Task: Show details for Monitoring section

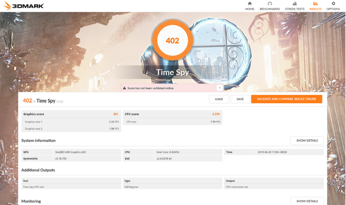Action: click(307, 201)
